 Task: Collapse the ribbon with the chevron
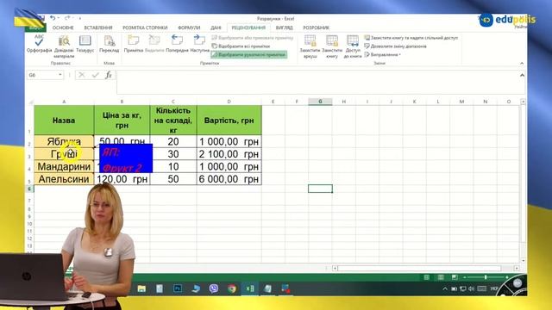coord(522,63)
